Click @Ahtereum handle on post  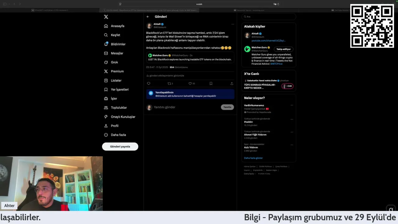point(160,27)
